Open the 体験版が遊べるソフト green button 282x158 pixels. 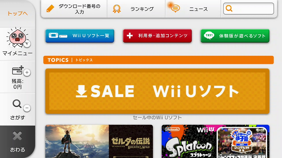[x=235, y=36]
